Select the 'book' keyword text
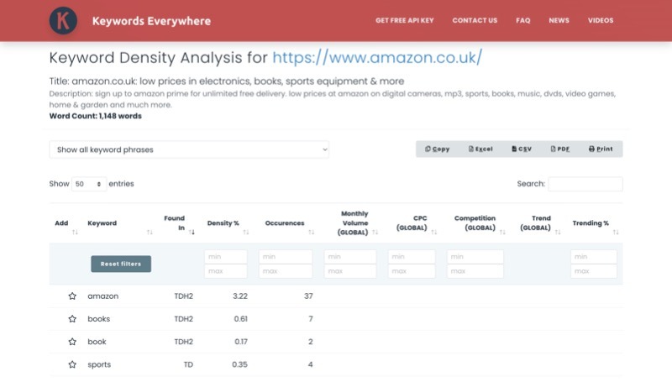This screenshot has height=382, width=672. click(x=97, y=342)
